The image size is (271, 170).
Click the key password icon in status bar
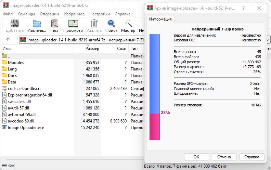coord(11,166)
